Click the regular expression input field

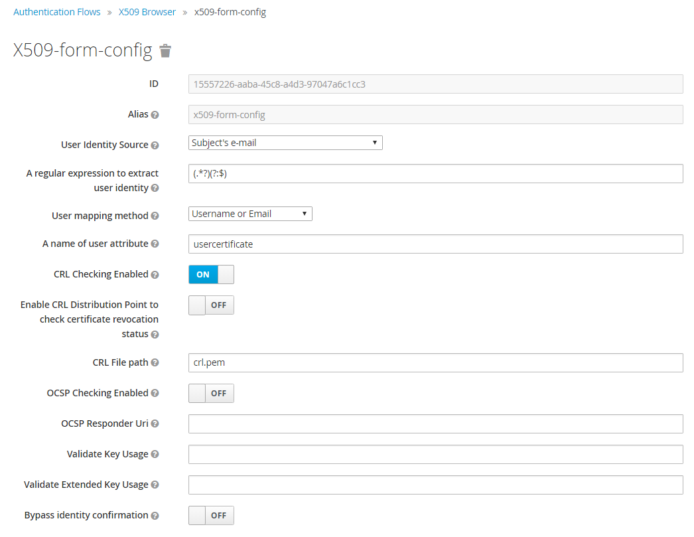435,174
